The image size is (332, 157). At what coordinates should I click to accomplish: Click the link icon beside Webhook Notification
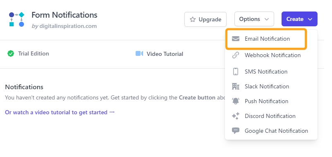(235, 55)
